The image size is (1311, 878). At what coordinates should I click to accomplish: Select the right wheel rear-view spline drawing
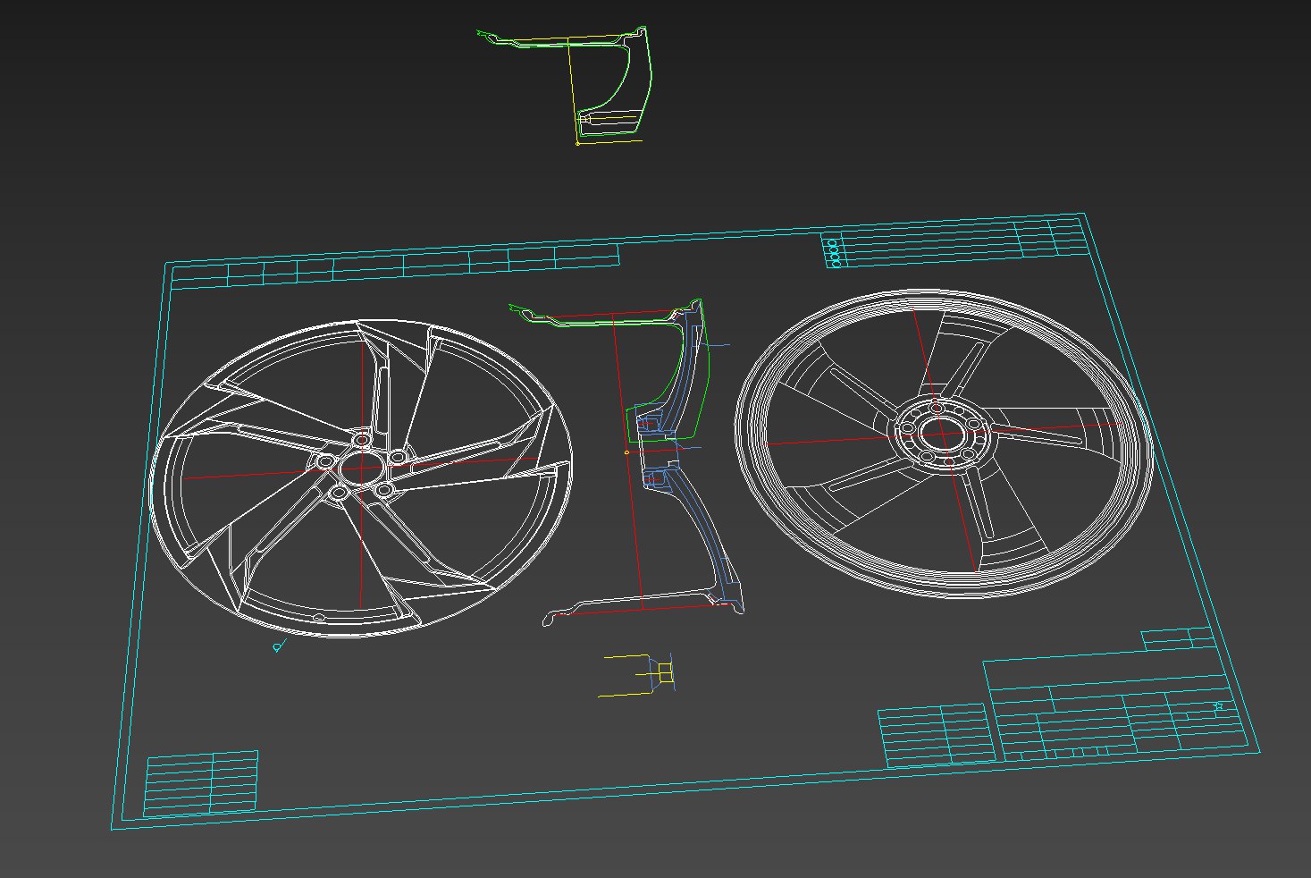coord(943,442)
